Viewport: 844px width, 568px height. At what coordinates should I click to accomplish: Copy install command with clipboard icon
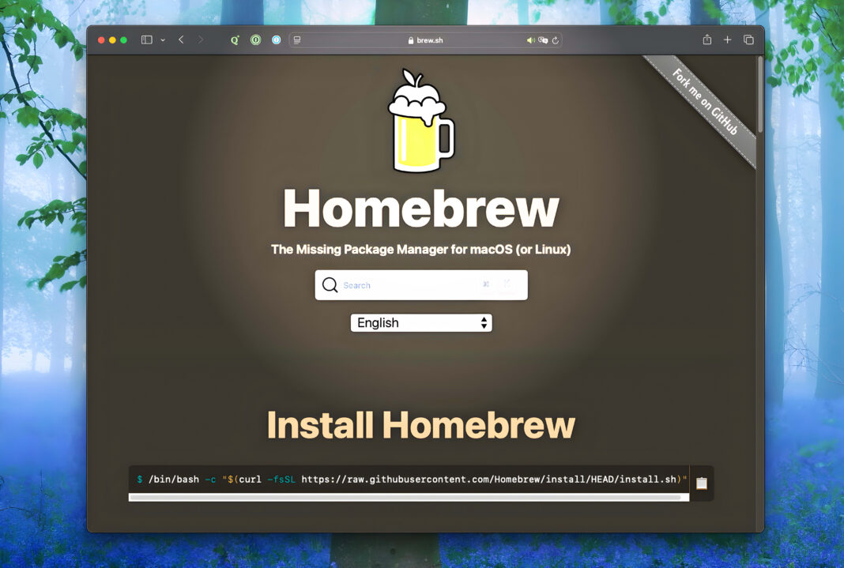pos(702,483)
